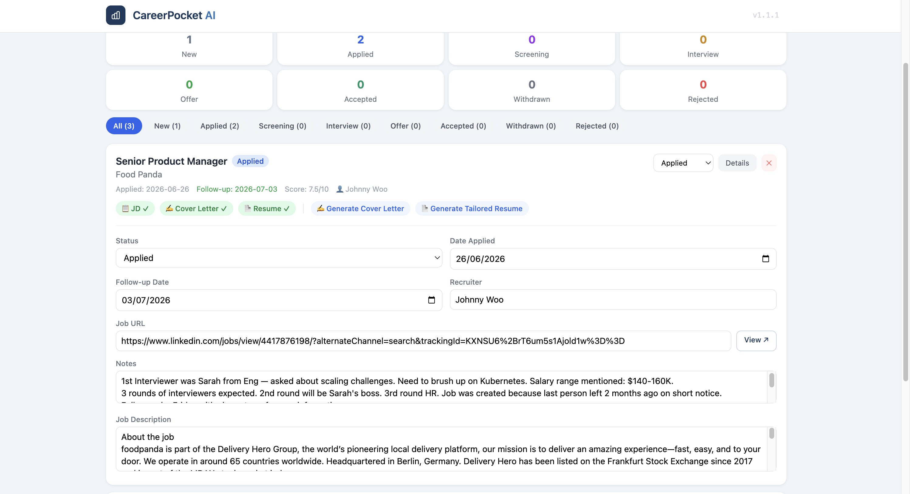910x494 pixels.
Task: Click the Food Panda company name
Action: (x=139, y=175)
